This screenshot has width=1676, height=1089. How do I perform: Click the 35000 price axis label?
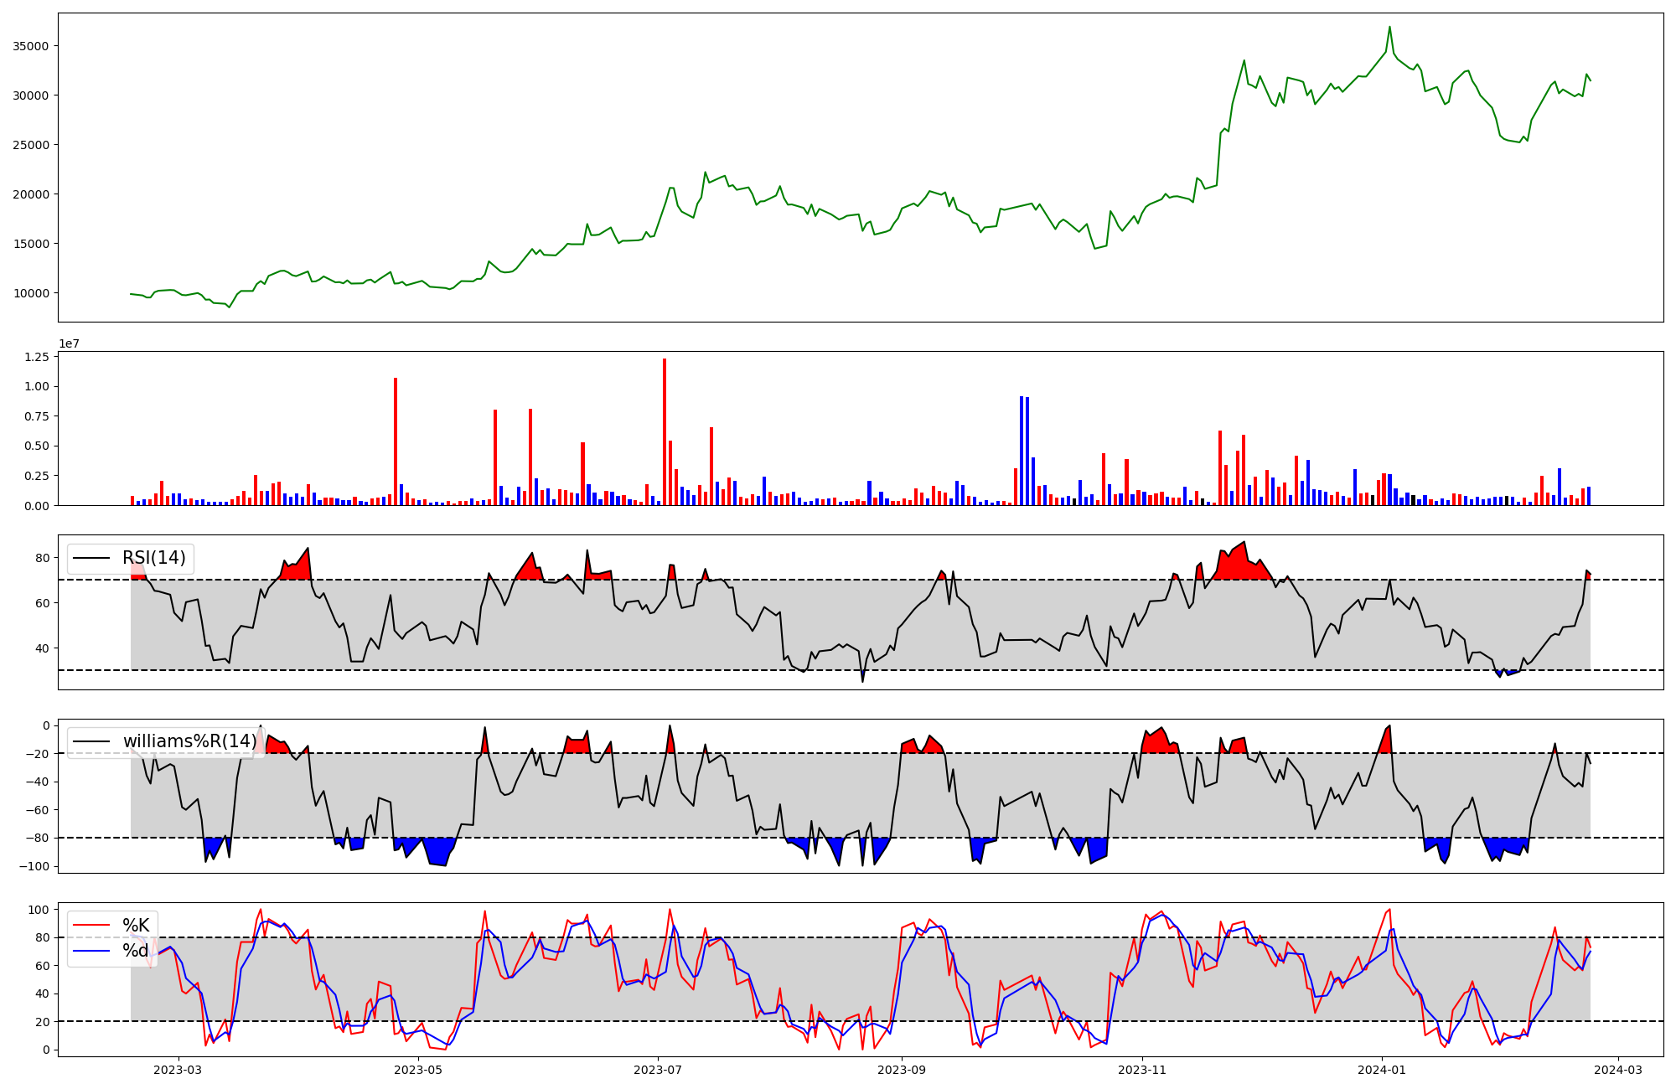coord(30,46)
